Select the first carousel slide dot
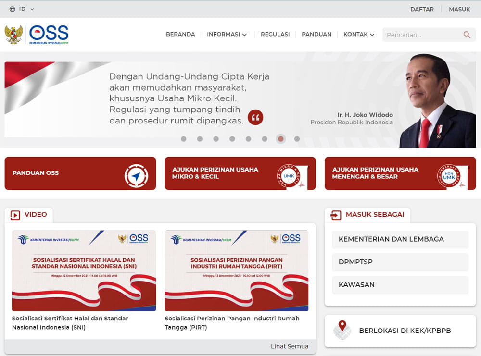The image size is (481, 356). [x=183, y=139]
